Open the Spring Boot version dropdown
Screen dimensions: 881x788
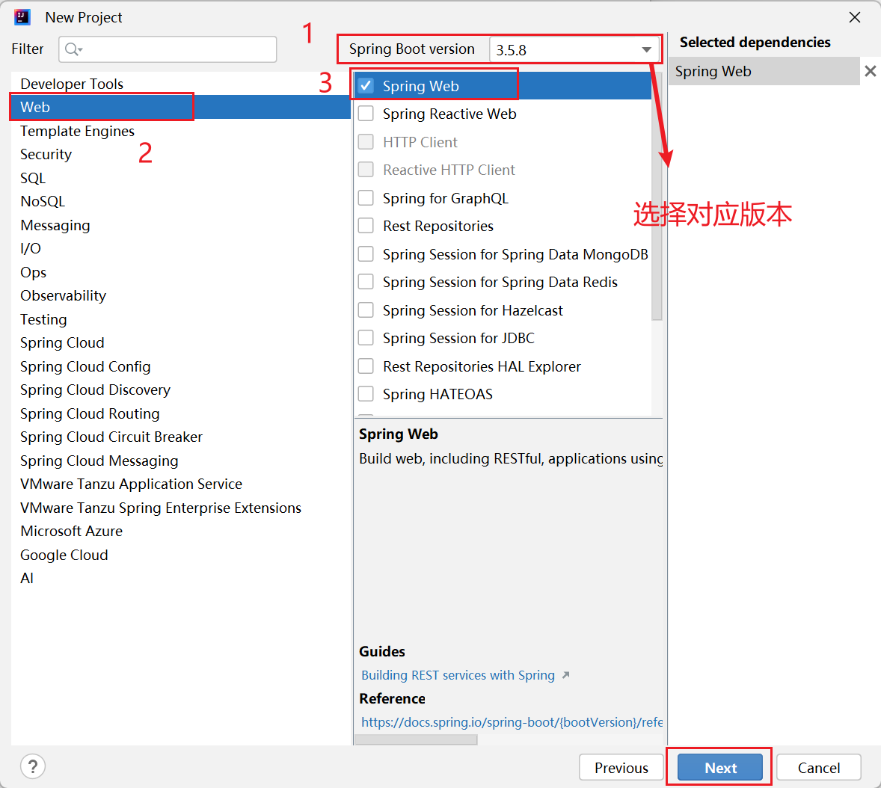574,49
